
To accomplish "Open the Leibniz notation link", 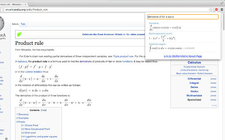I will click(x=34, y=72).
